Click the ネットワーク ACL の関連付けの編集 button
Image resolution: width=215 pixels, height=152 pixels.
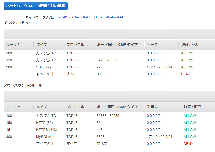point(35,6)
